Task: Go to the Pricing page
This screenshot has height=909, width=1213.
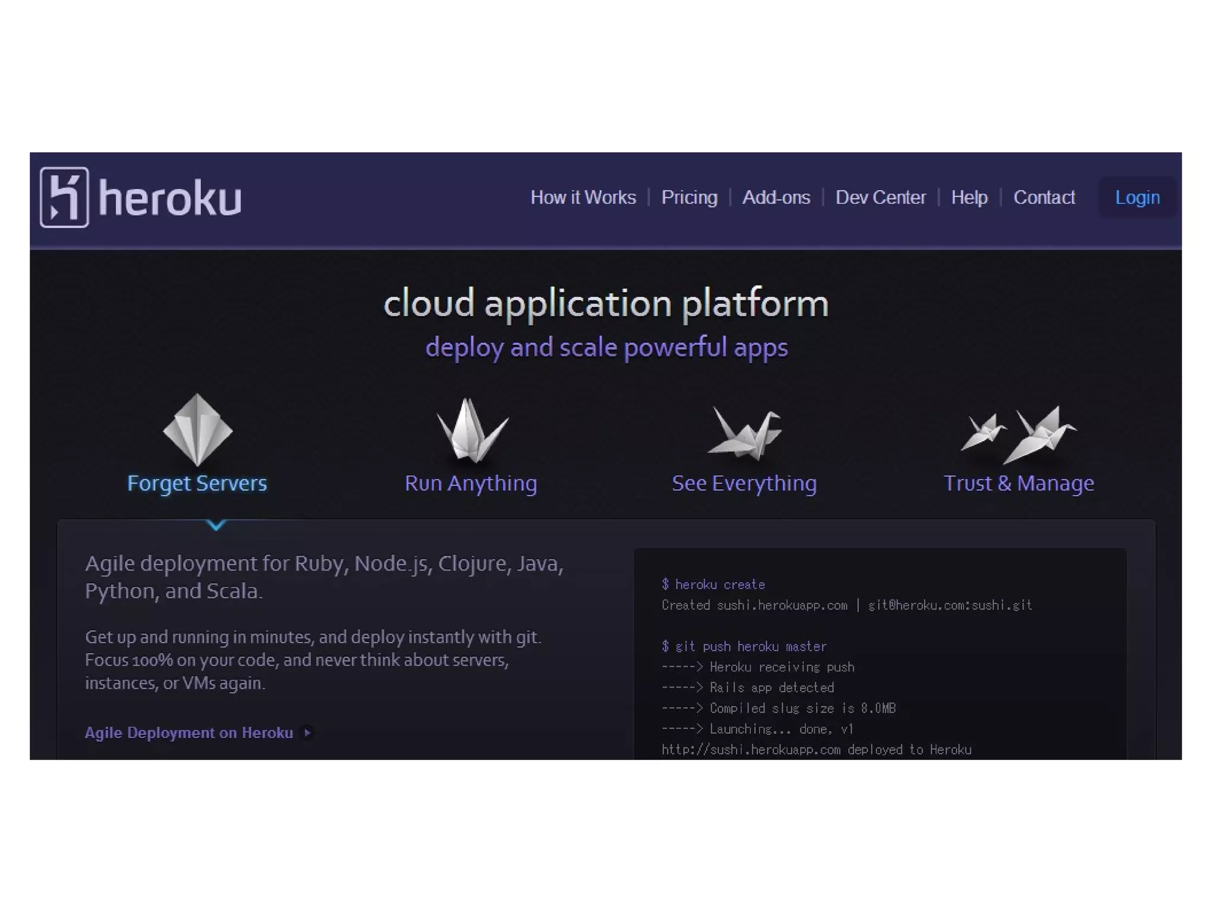Action: coord(689,197)
